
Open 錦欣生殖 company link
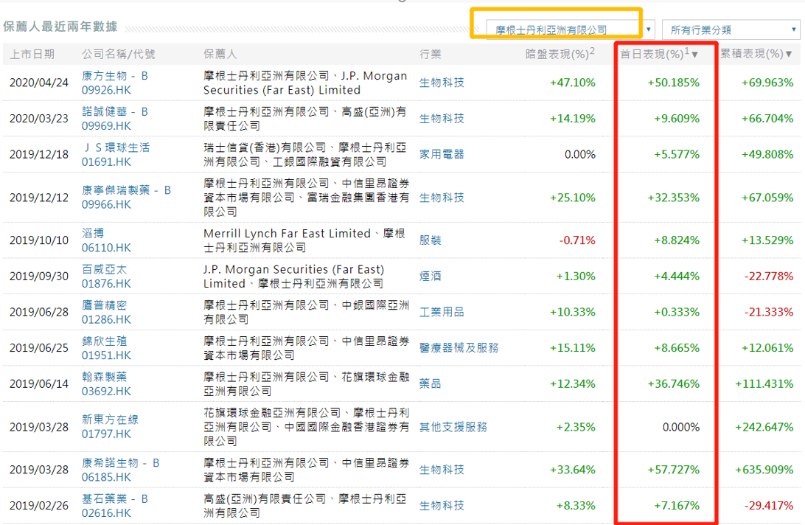(104, 341)
